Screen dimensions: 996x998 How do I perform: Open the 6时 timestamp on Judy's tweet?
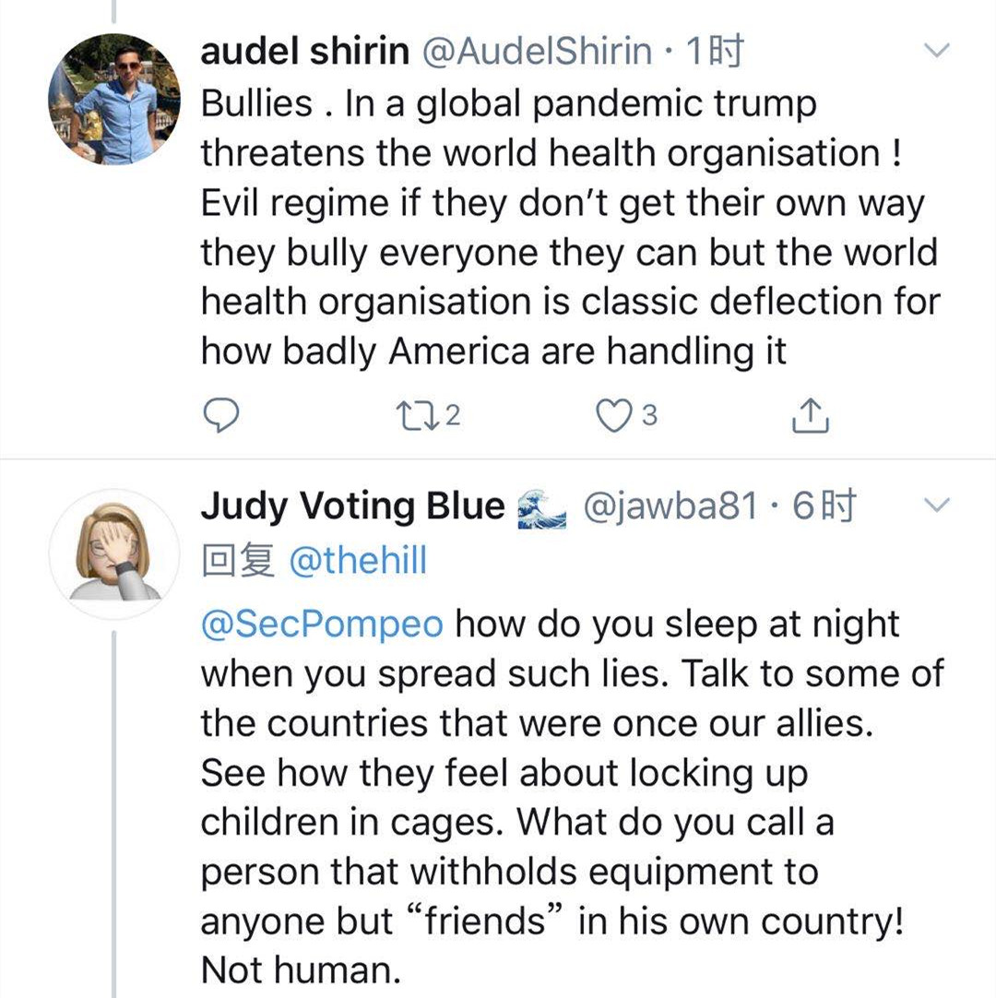click(x=824, y=505)
